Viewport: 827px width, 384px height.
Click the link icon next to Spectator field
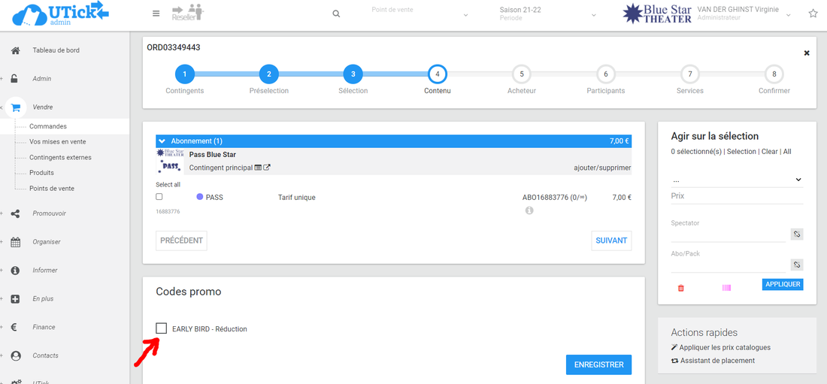(x=797, y=234)
